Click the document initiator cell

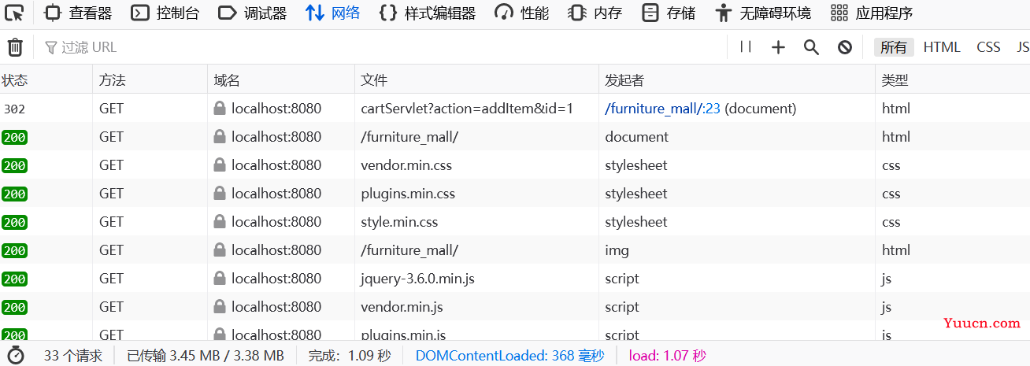point(637,137)
